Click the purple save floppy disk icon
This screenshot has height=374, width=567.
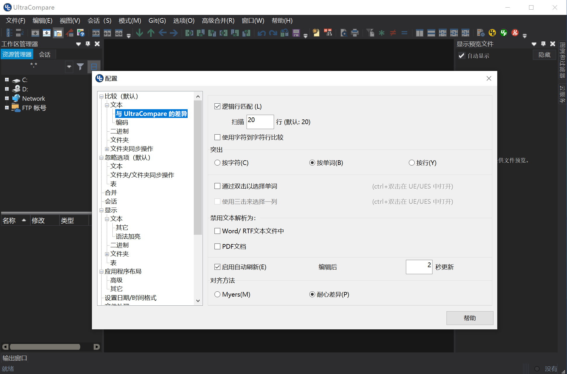coord(296,33)
